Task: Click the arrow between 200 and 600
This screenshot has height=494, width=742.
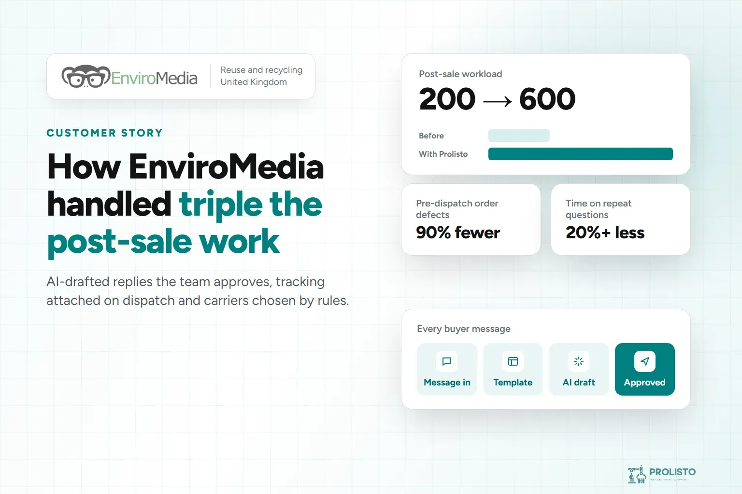Action: (498, 101)
